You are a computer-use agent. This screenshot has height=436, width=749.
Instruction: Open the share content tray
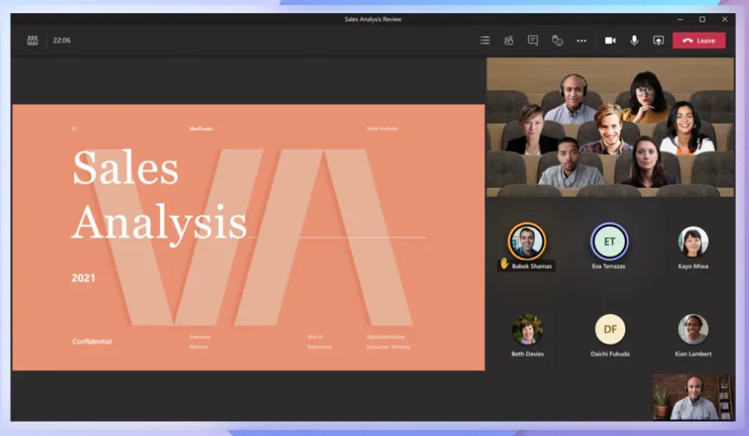pos(658,40)
